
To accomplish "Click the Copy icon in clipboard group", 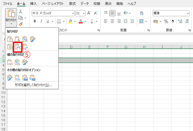I will 21,18.
